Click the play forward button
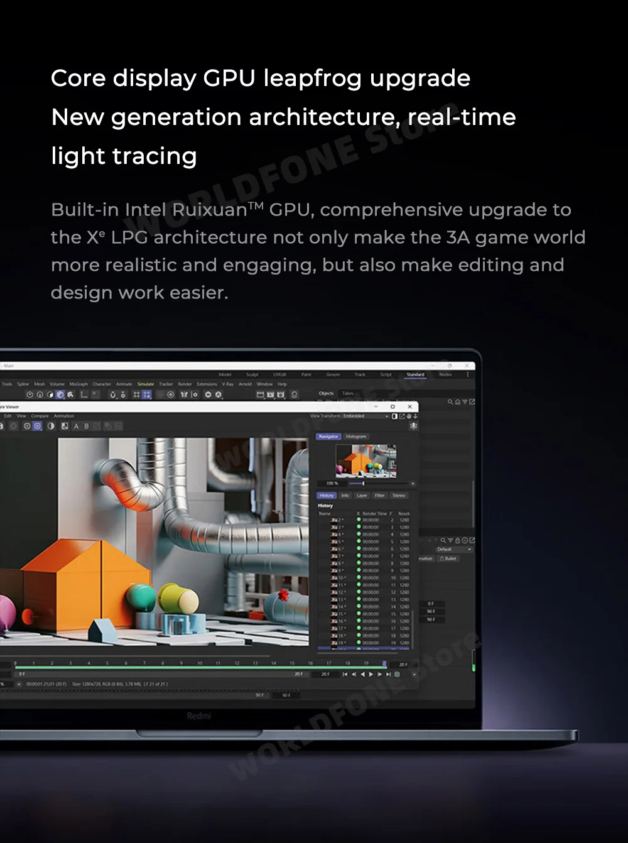This screenshot has height=843, width=628. 371,674
